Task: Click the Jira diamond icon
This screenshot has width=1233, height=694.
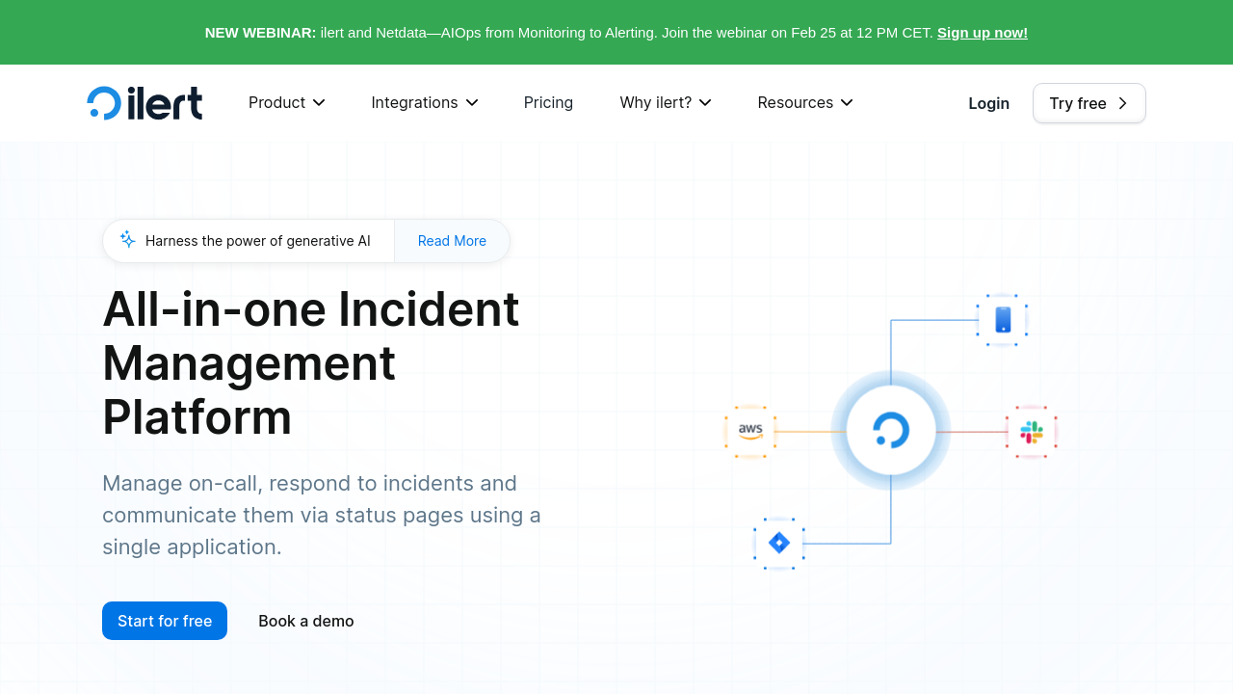Action: coord(779,543)
